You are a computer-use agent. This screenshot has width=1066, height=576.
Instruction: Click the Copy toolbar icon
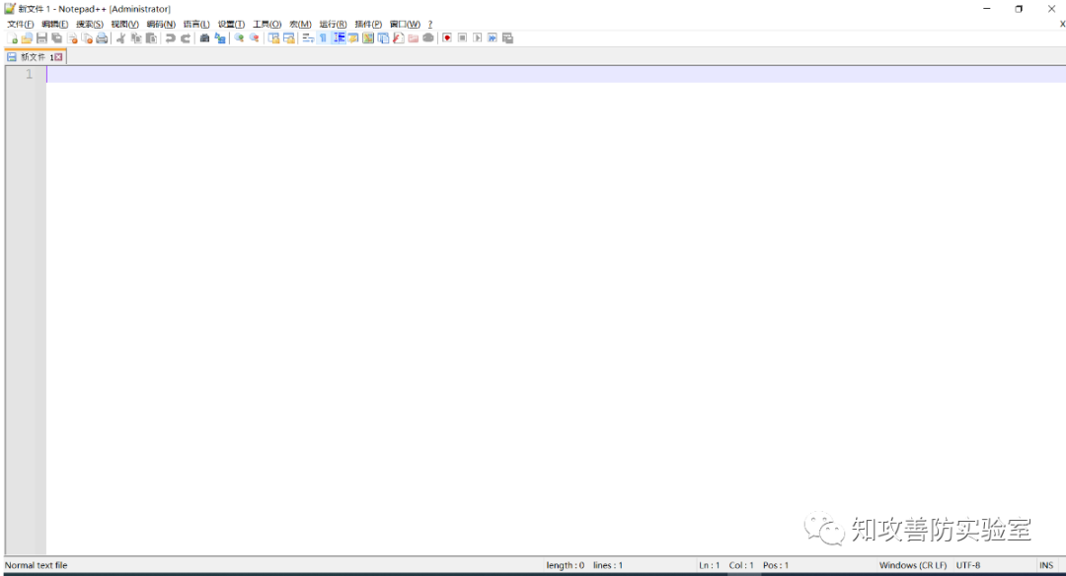click(136, 38)
